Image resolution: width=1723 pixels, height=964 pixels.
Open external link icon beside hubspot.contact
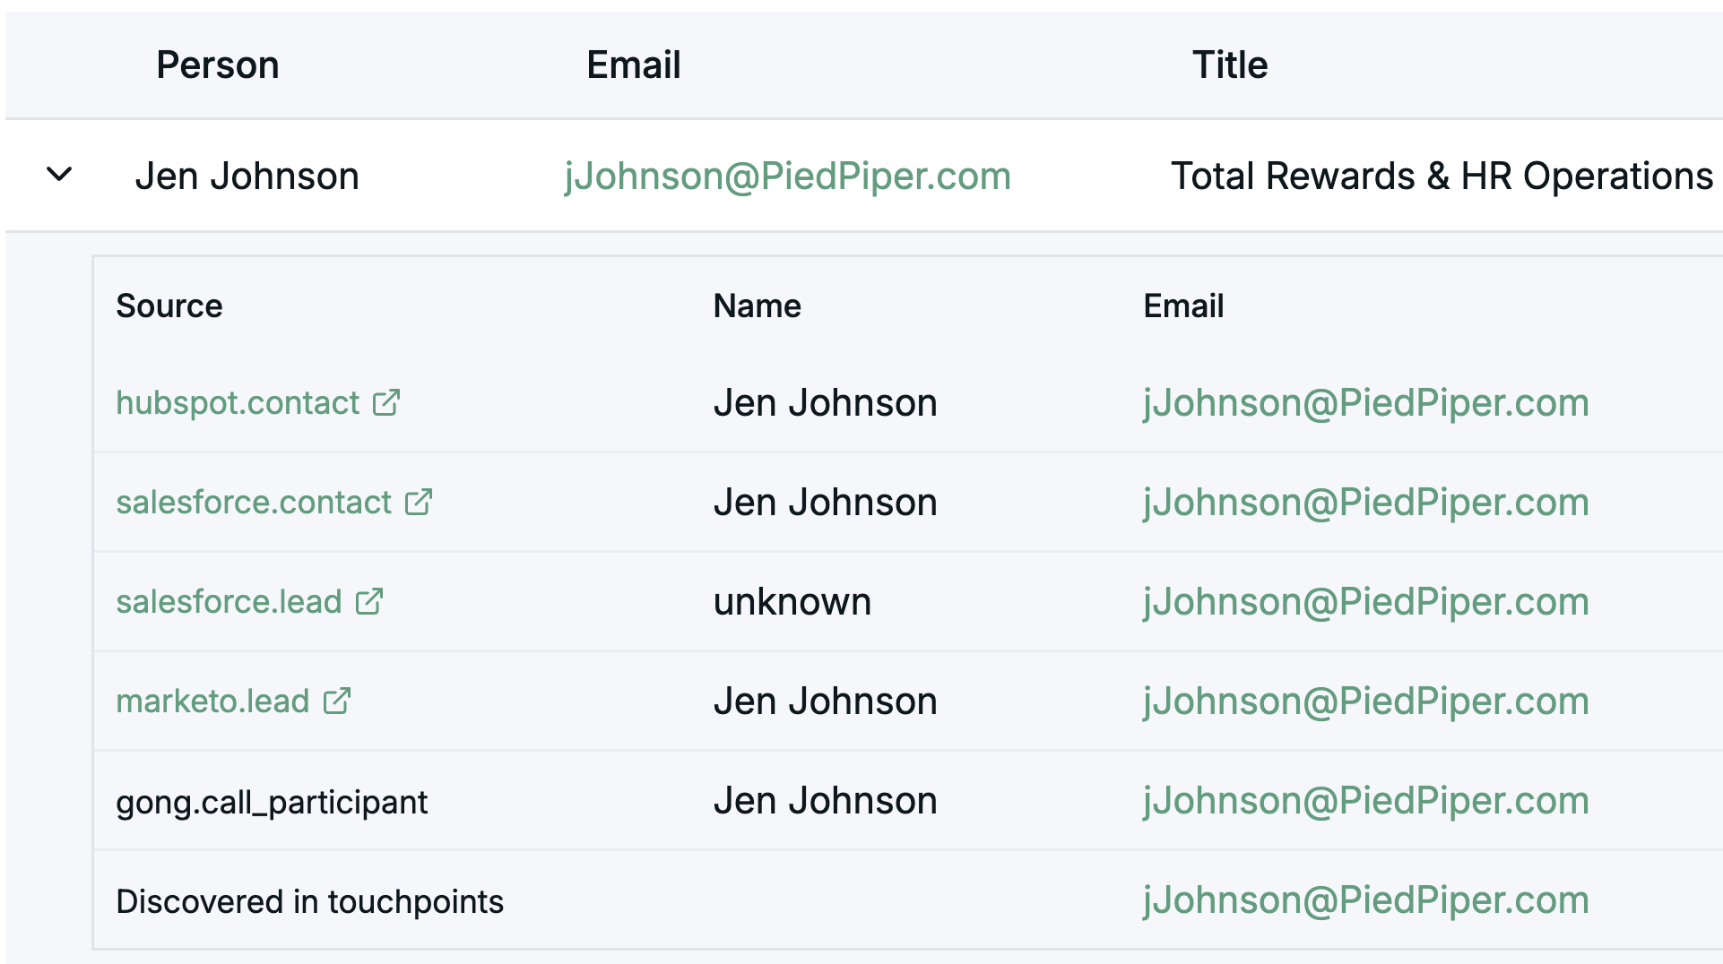click(386, 403)
